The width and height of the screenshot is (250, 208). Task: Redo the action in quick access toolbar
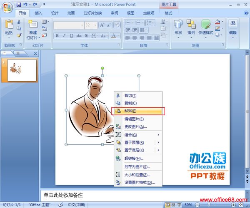(x=35, y=5)
